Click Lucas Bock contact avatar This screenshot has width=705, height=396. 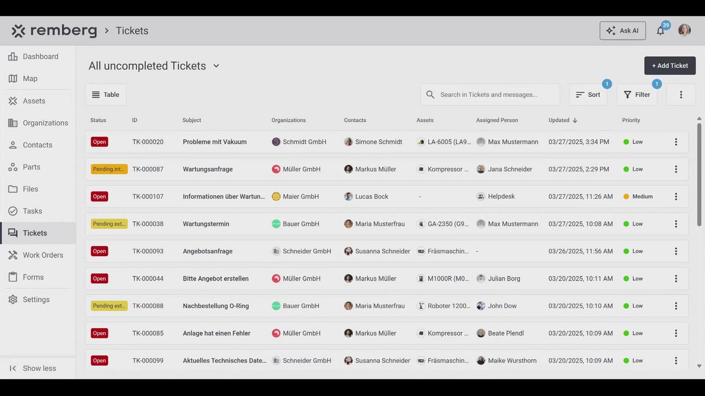click(x=348, y=196)
